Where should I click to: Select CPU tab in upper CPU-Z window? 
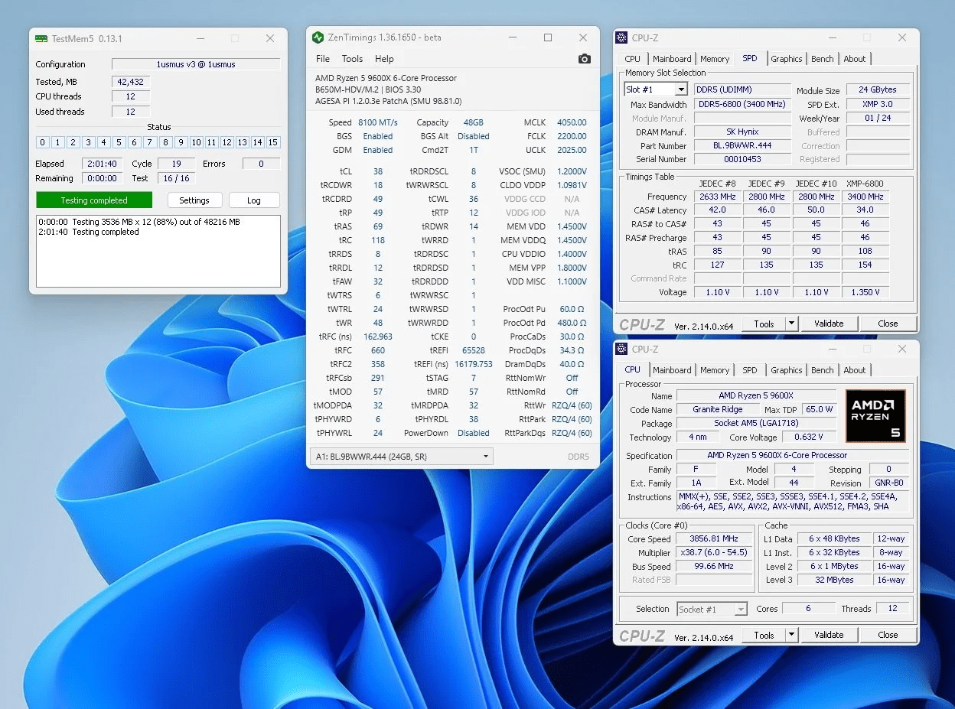tap(633, 59)
